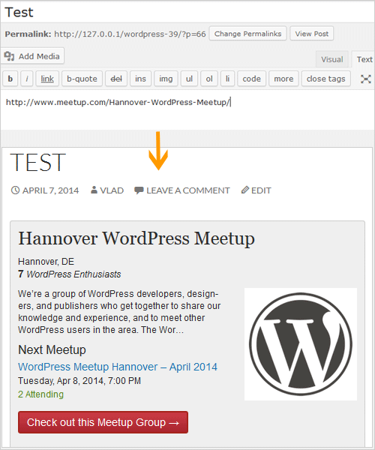The height and width of the screenshot is (450, 375).
Task: Insert an image with the img quicktag
Action: (166, 79)
